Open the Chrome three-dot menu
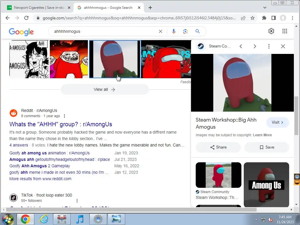300x225 pixels. tap(293, 18)
